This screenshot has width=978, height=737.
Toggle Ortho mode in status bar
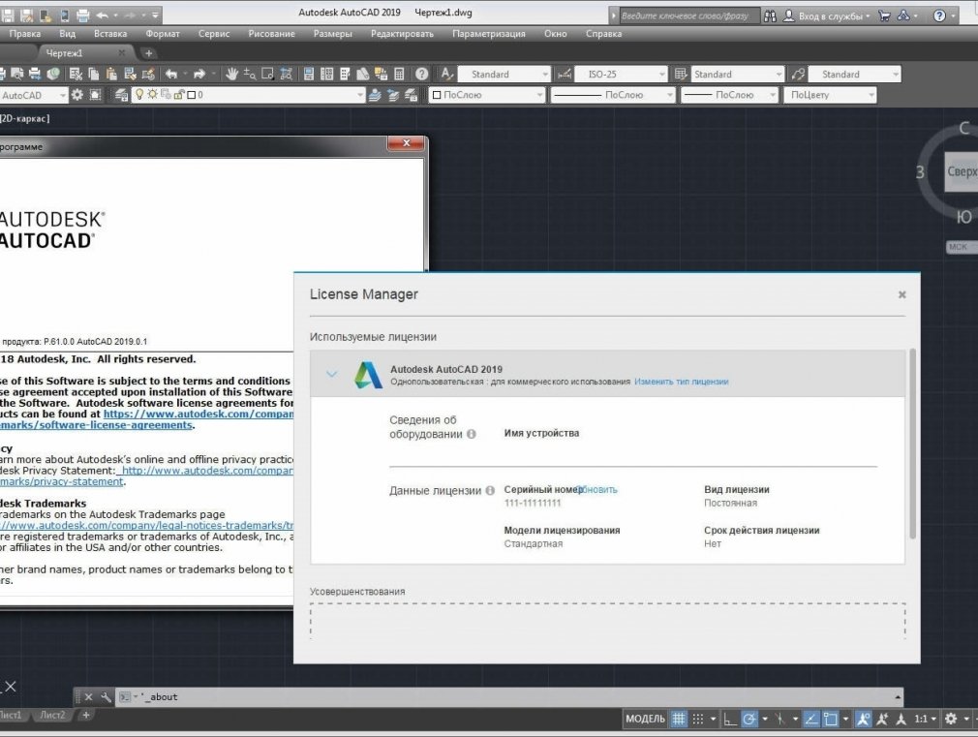(x=729, y=719)
